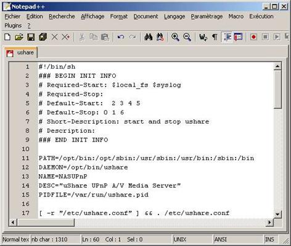The width and height of the screenshot is (291, 246).
Task: Click the Open file folder icon
Action: click(x=19, y=37)
